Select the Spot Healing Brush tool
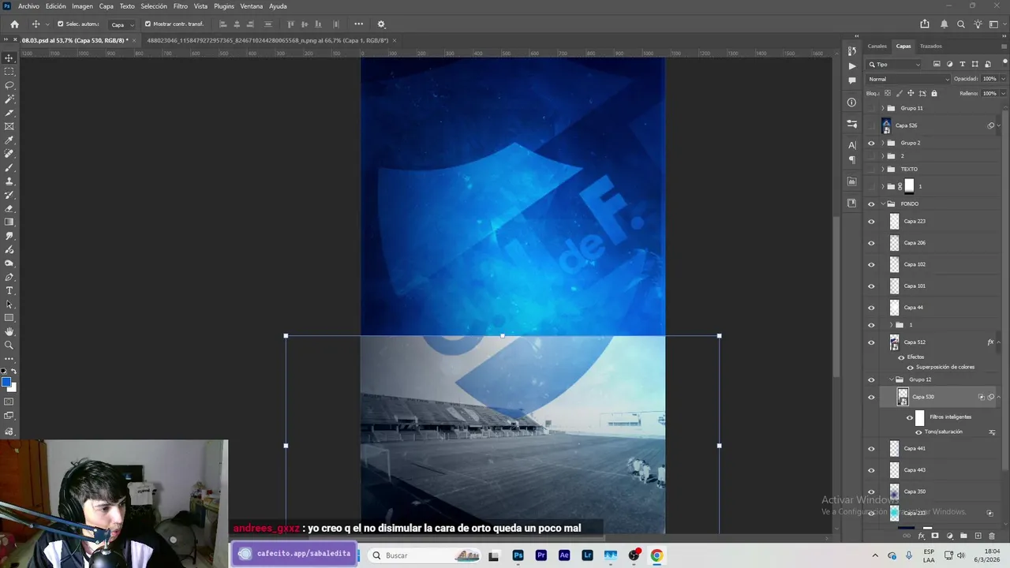 point(9,154)
